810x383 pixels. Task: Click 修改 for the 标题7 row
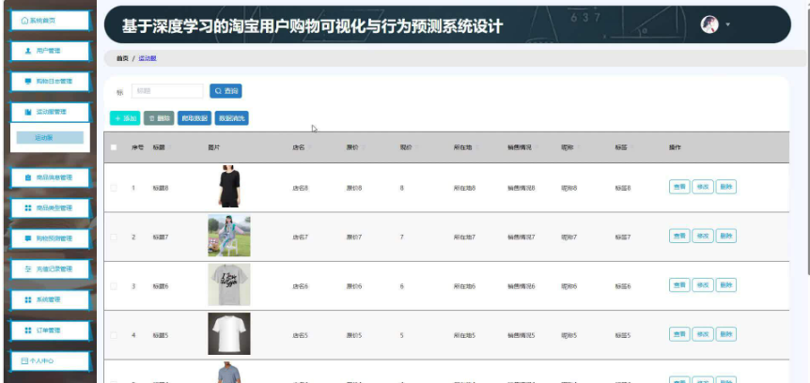(x=703, y=236)
